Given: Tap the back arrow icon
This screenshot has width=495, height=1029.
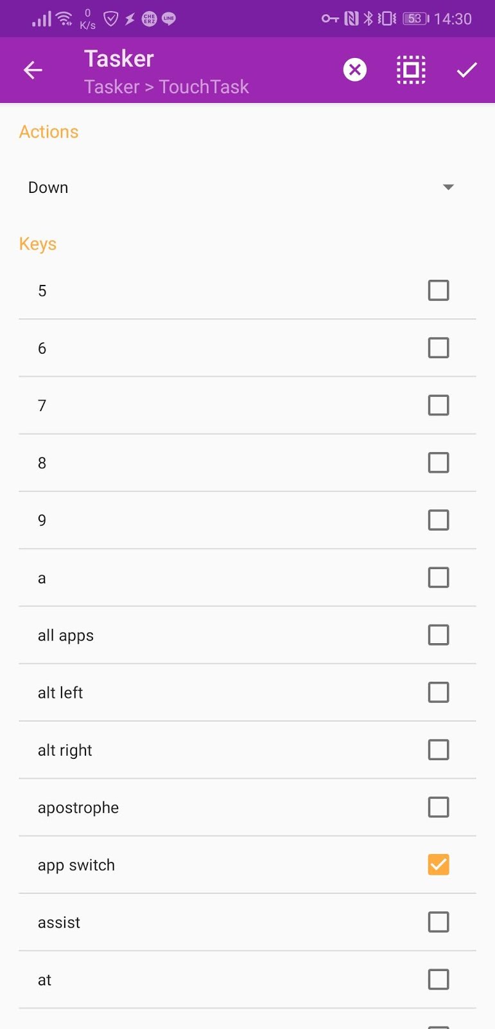Looking at the screenshot, I should tap(33, 70).
